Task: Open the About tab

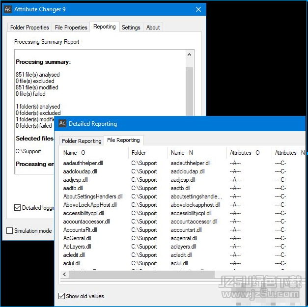Action: point(153,28)
